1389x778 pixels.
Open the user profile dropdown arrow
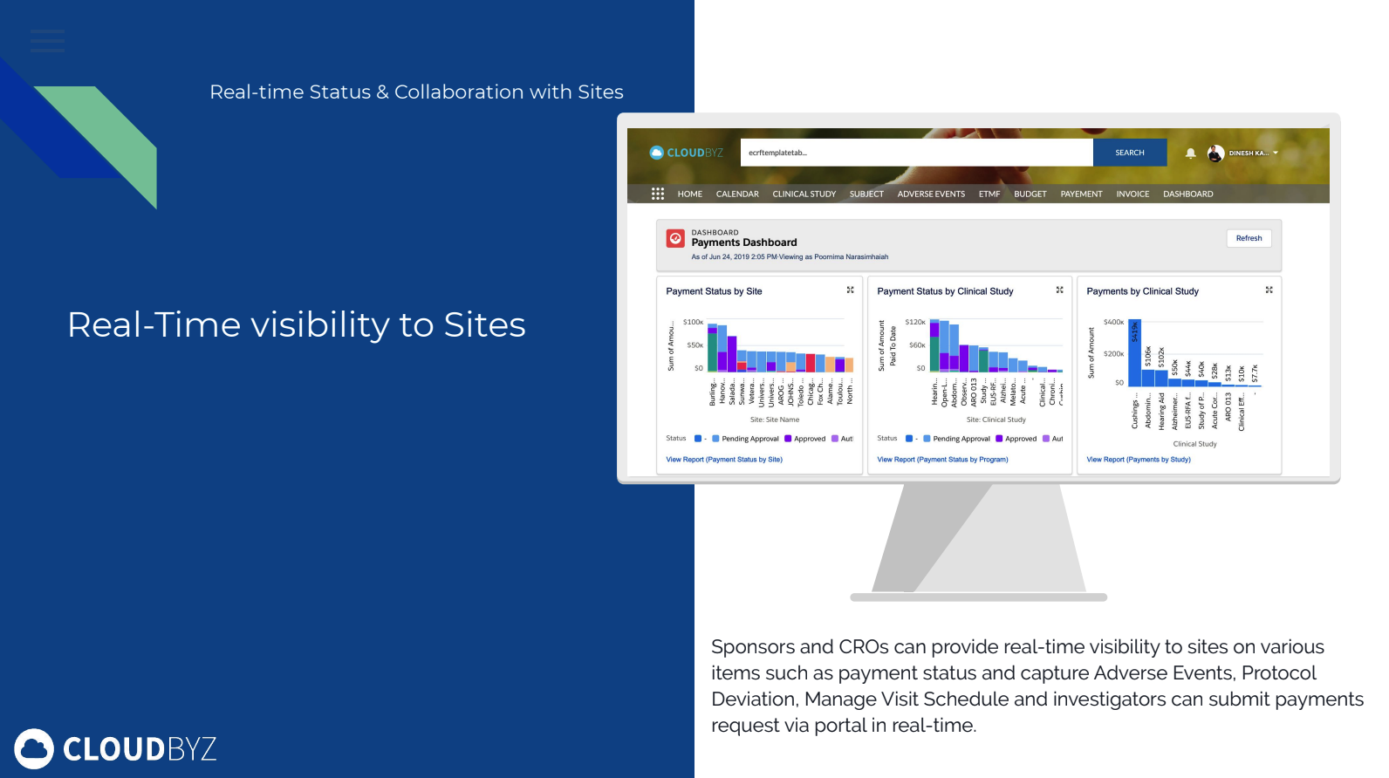[1276, 154]
